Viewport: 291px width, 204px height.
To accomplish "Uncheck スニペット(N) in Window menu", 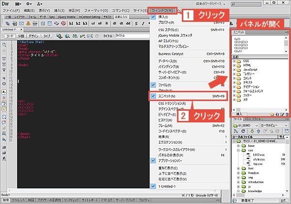I will [x=188, y=96].
